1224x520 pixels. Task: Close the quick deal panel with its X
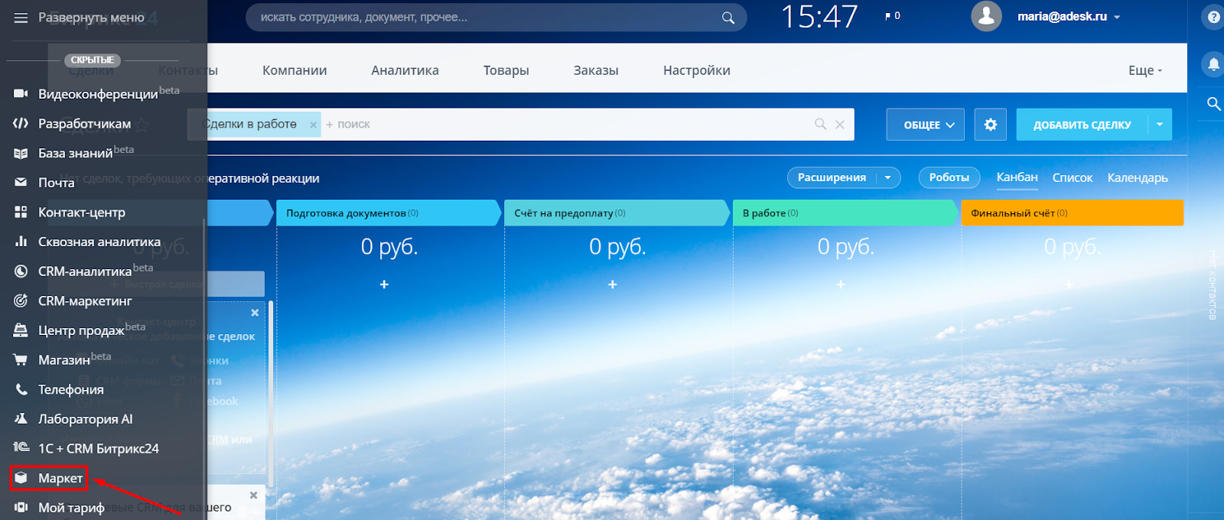pyautogui.click(x=255, y=313)
